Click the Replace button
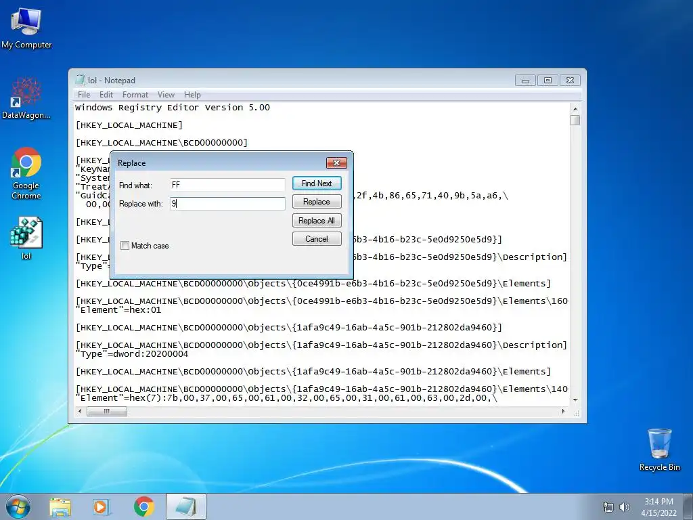The height and width of the screenshot is (520, 693). (x=317, y=202)
